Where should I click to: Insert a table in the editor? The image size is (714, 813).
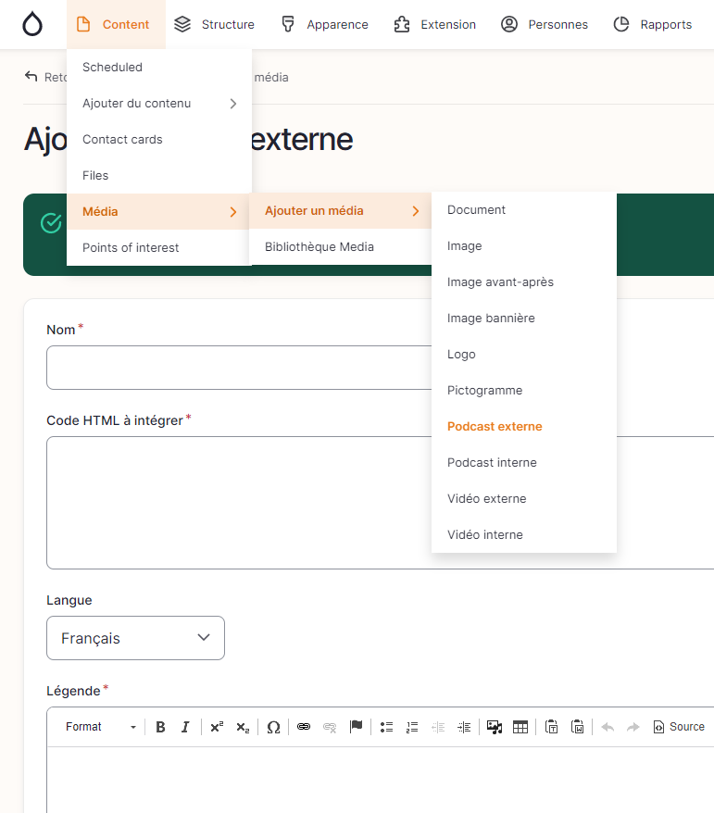(520, 727)
